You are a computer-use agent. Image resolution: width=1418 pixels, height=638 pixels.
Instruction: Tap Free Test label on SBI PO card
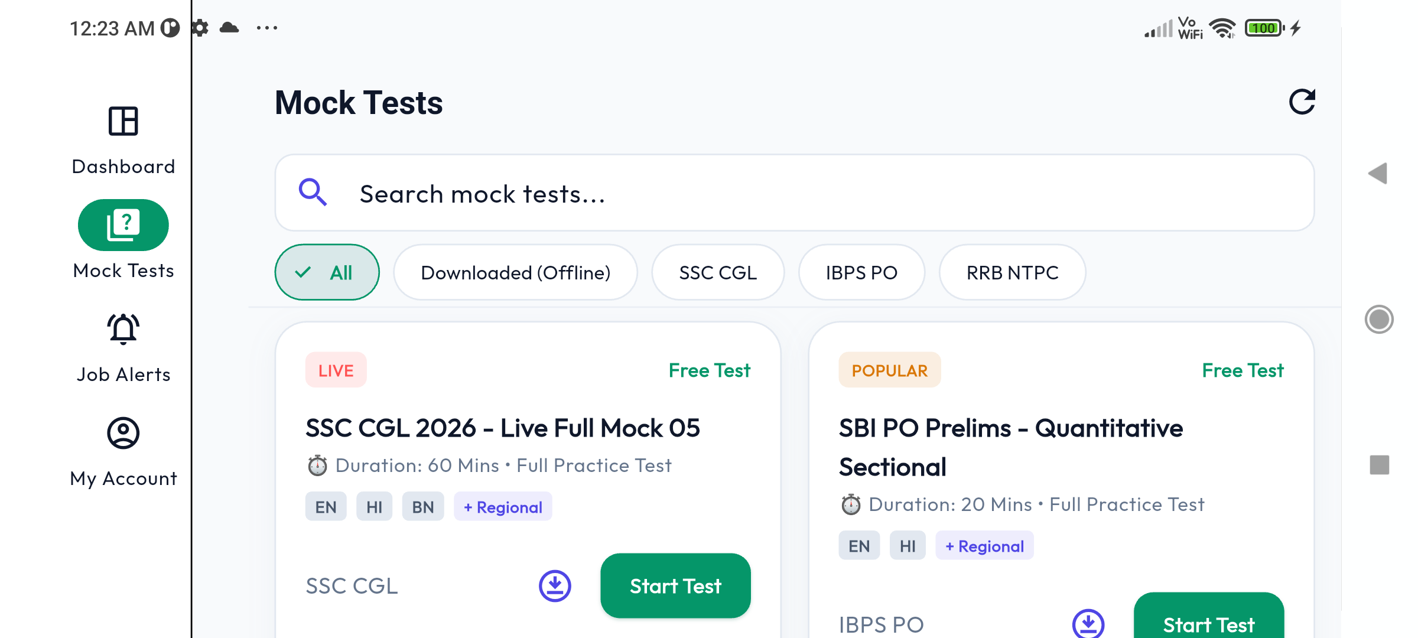pyautogui.click(x=1243, y=370)
